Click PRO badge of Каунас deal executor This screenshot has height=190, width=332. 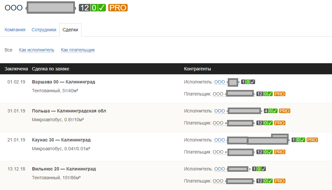312,140
